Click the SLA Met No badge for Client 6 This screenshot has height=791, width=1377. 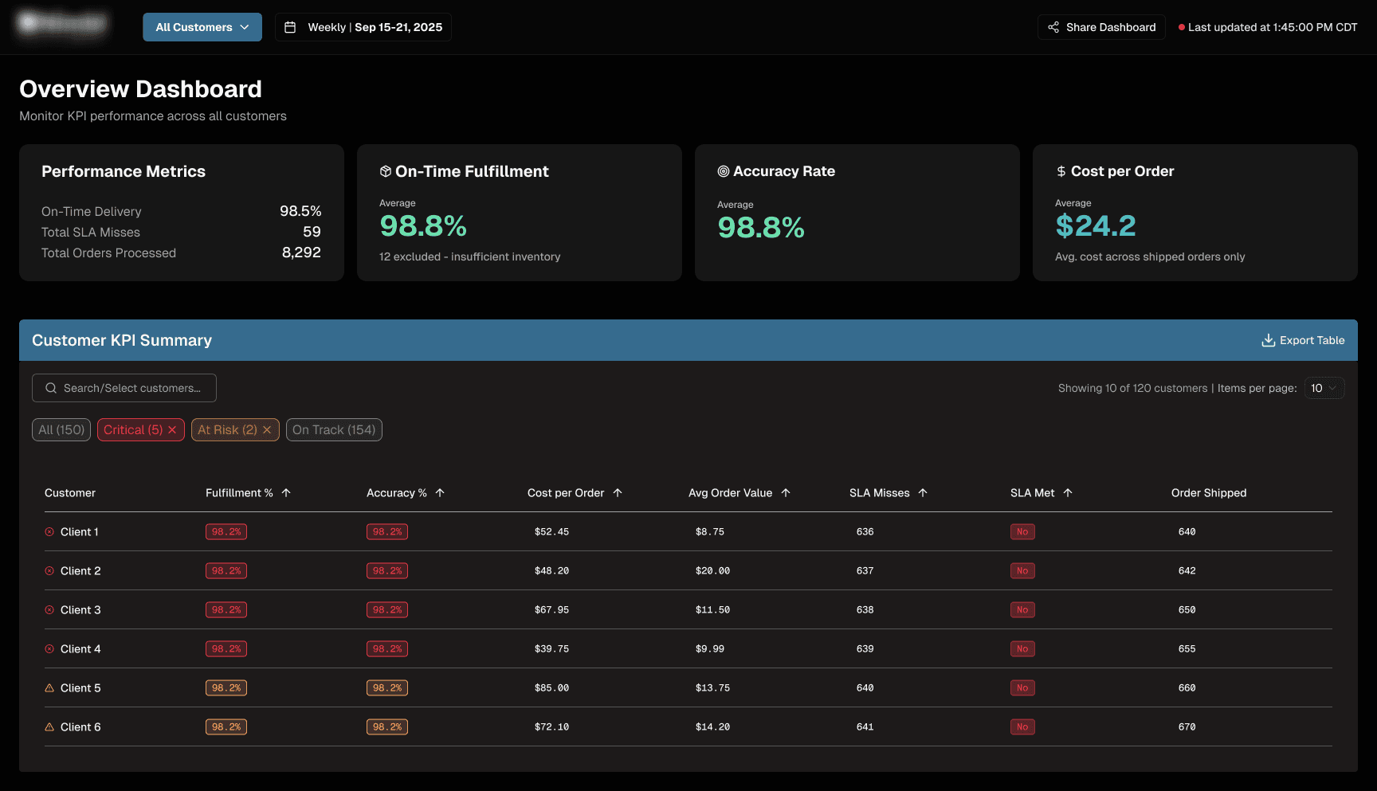tap(1022, 727)
